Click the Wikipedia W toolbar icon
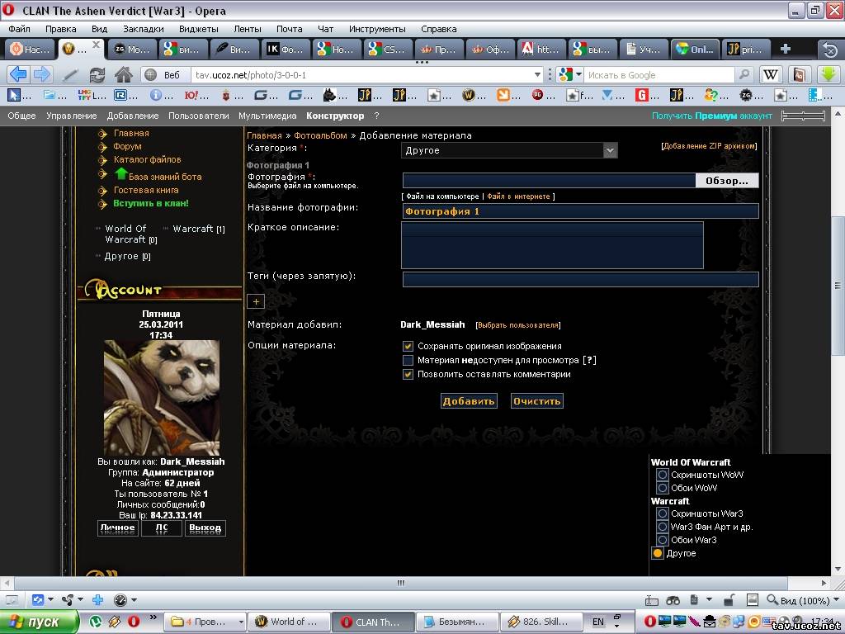845x634 pixels. coord(770,74)
